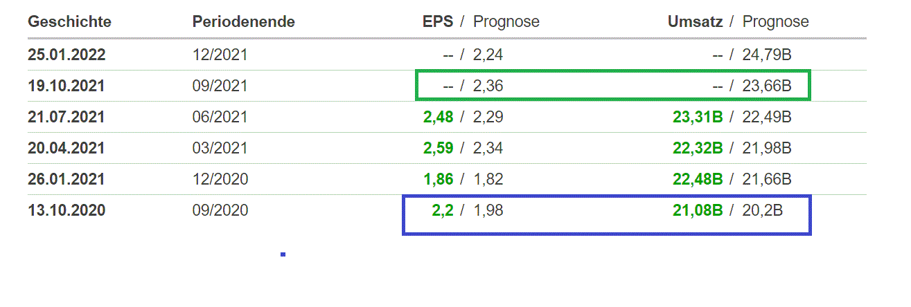Select the green EPS value 2,59
Image resolution: width=911 pixels, height=307 pixels.
point(438,149)
